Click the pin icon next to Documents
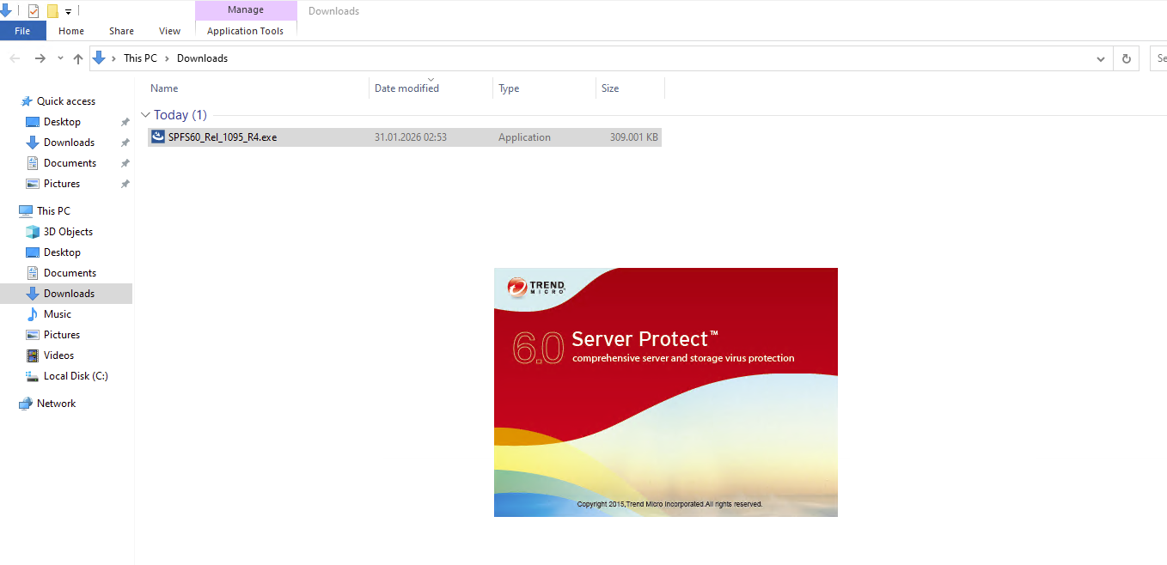Image resolution: width=1167 pixels, height=565 pixels. coord(125,163)
